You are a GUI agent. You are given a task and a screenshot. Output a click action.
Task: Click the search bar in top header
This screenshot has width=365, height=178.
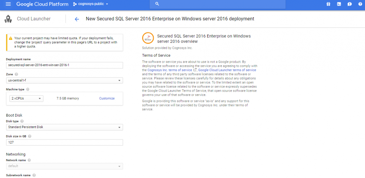[x=217, y=4]
